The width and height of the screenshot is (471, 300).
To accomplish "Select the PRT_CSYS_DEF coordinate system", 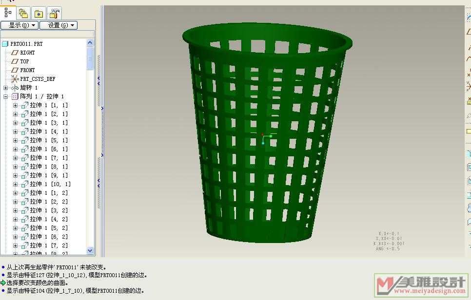I will tap(38, 79).
